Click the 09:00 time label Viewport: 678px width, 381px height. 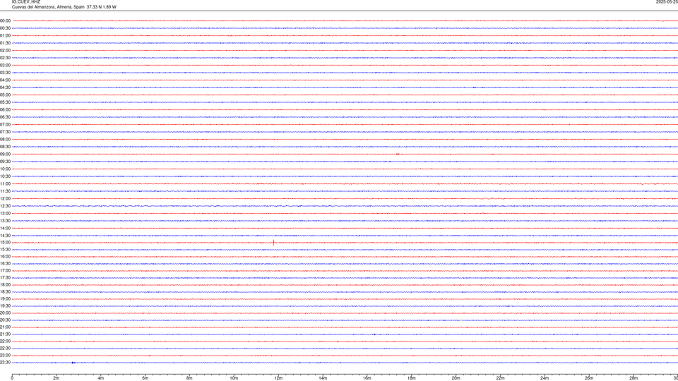click(5, 155)
